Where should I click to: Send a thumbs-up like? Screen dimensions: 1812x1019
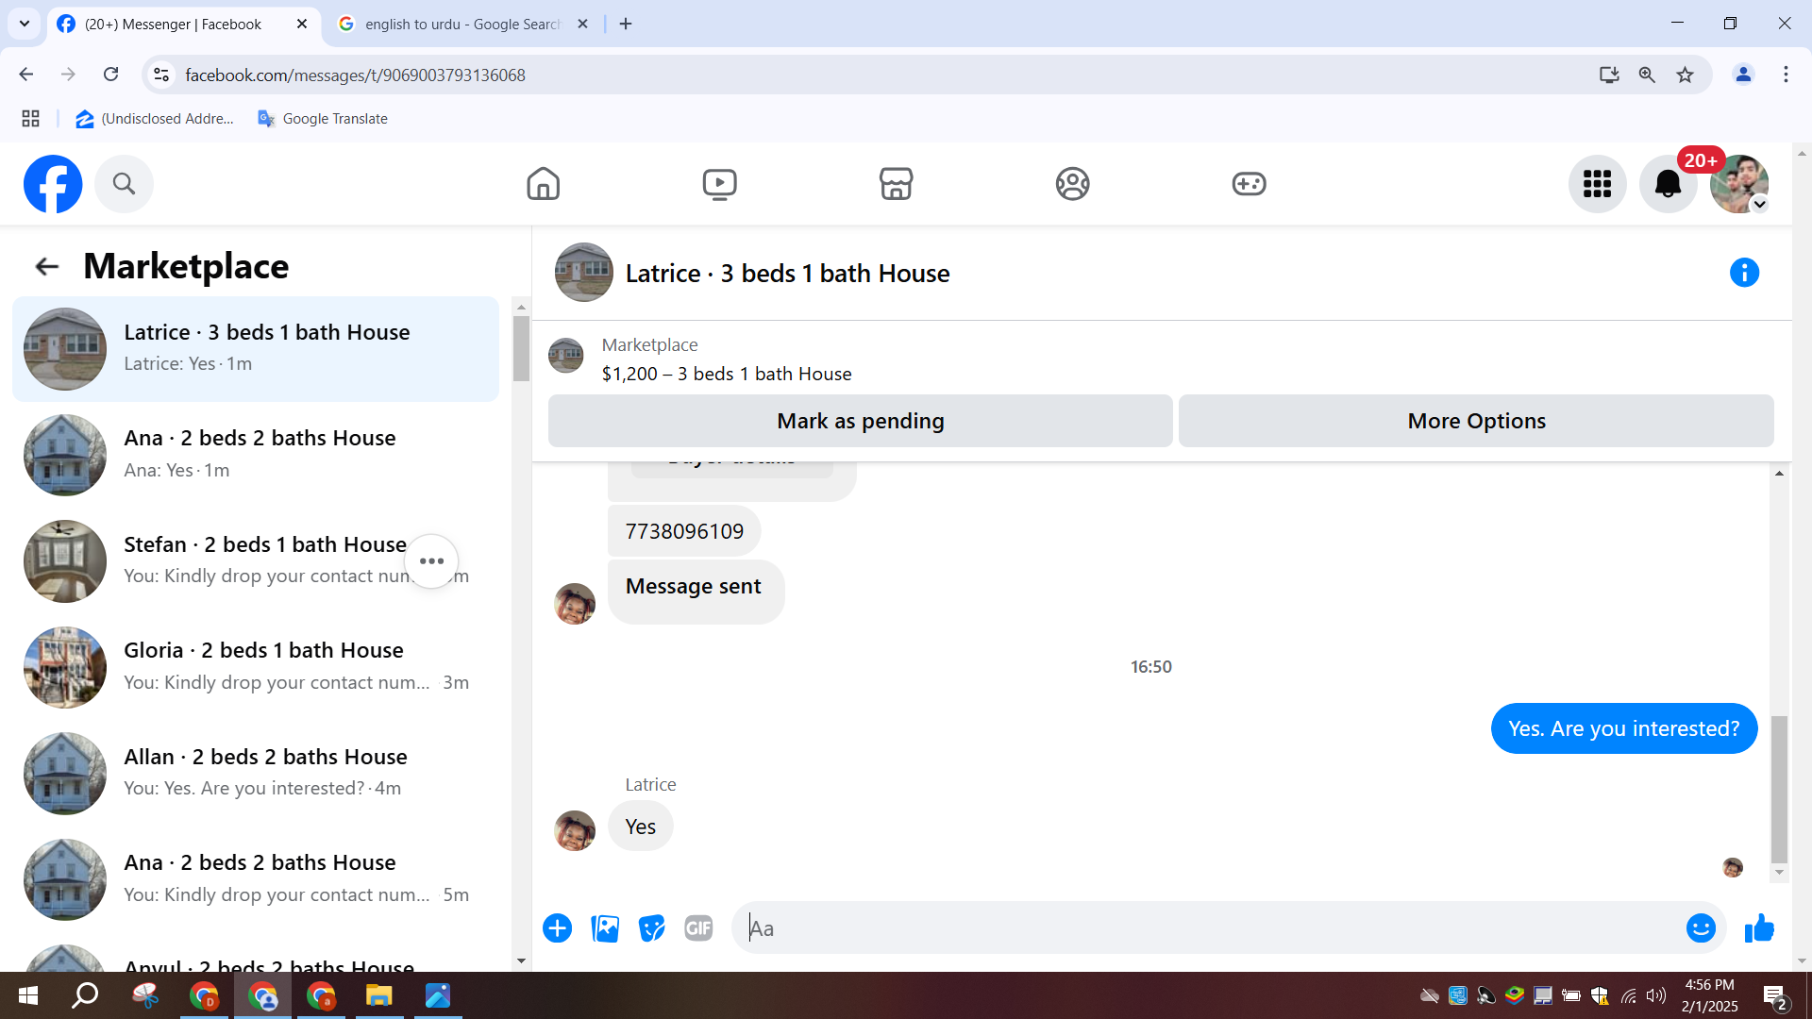click(x=1759, y=928)
